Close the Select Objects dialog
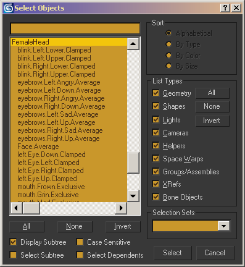The height and width of the screenshot is (267, 245). pos(236,8)
